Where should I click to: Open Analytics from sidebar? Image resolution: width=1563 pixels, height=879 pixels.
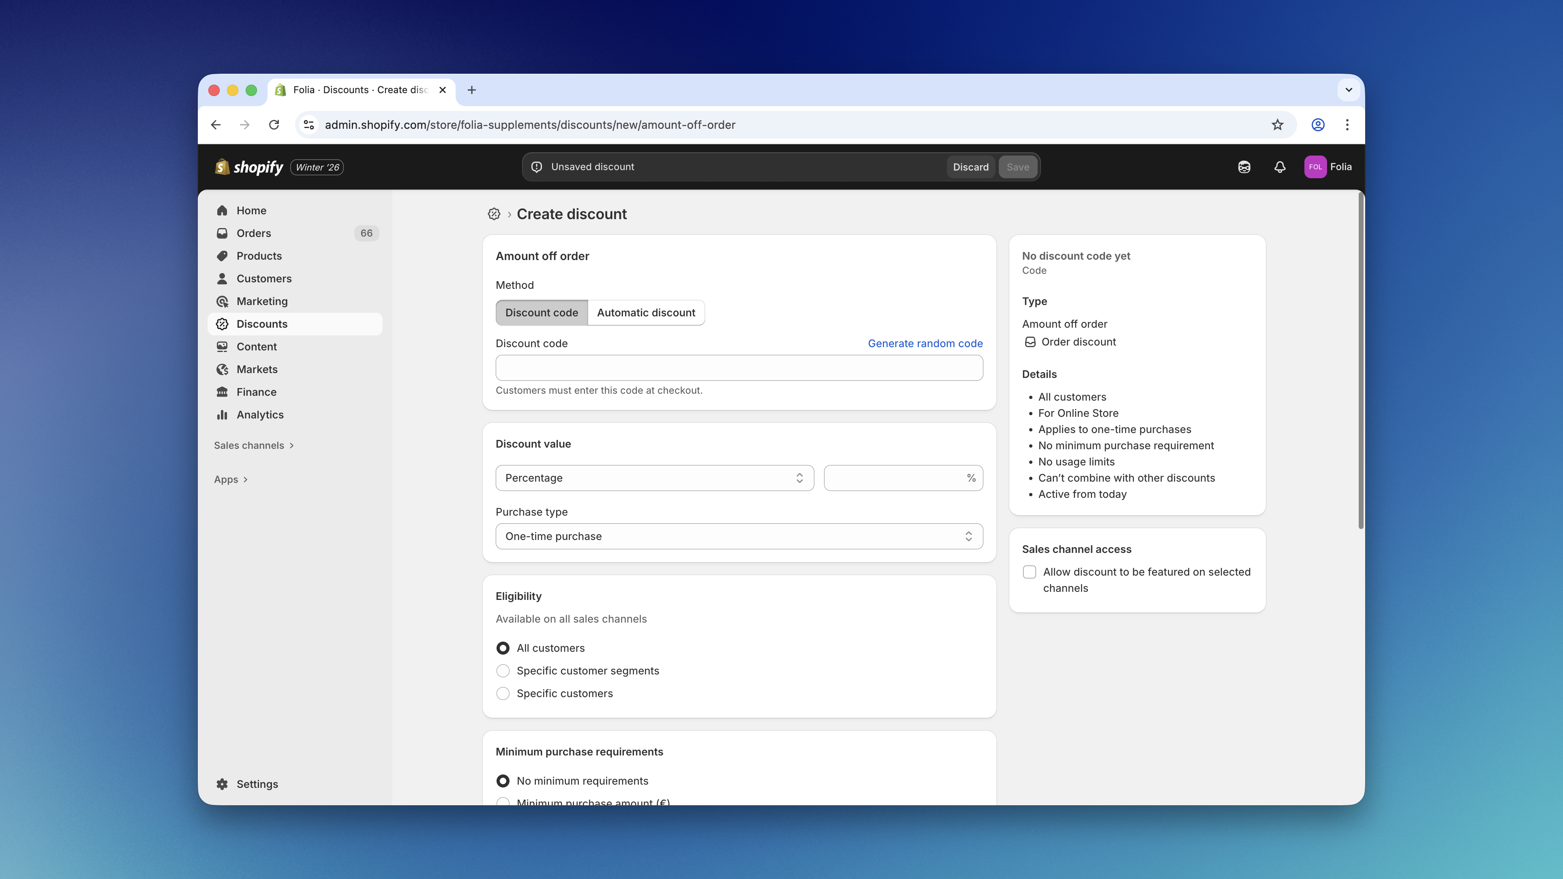tap(260, 415)
